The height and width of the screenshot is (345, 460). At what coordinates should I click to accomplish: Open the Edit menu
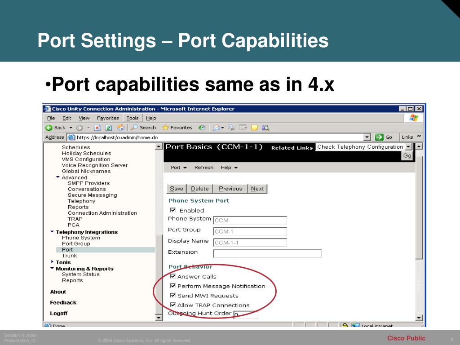(x=67, y=118)
